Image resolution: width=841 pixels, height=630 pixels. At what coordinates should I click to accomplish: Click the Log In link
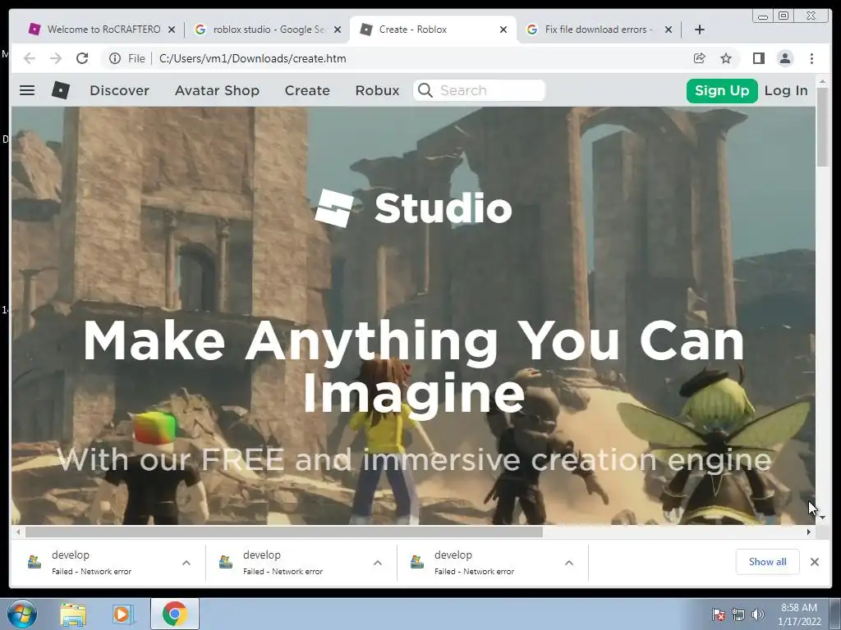pos(786,90)
